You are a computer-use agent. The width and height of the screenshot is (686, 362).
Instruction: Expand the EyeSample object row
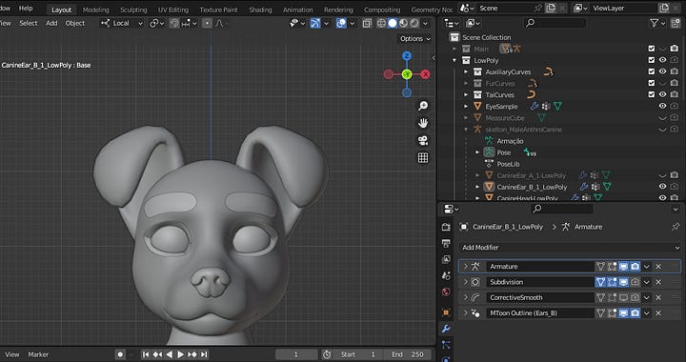tap(466, 107)
